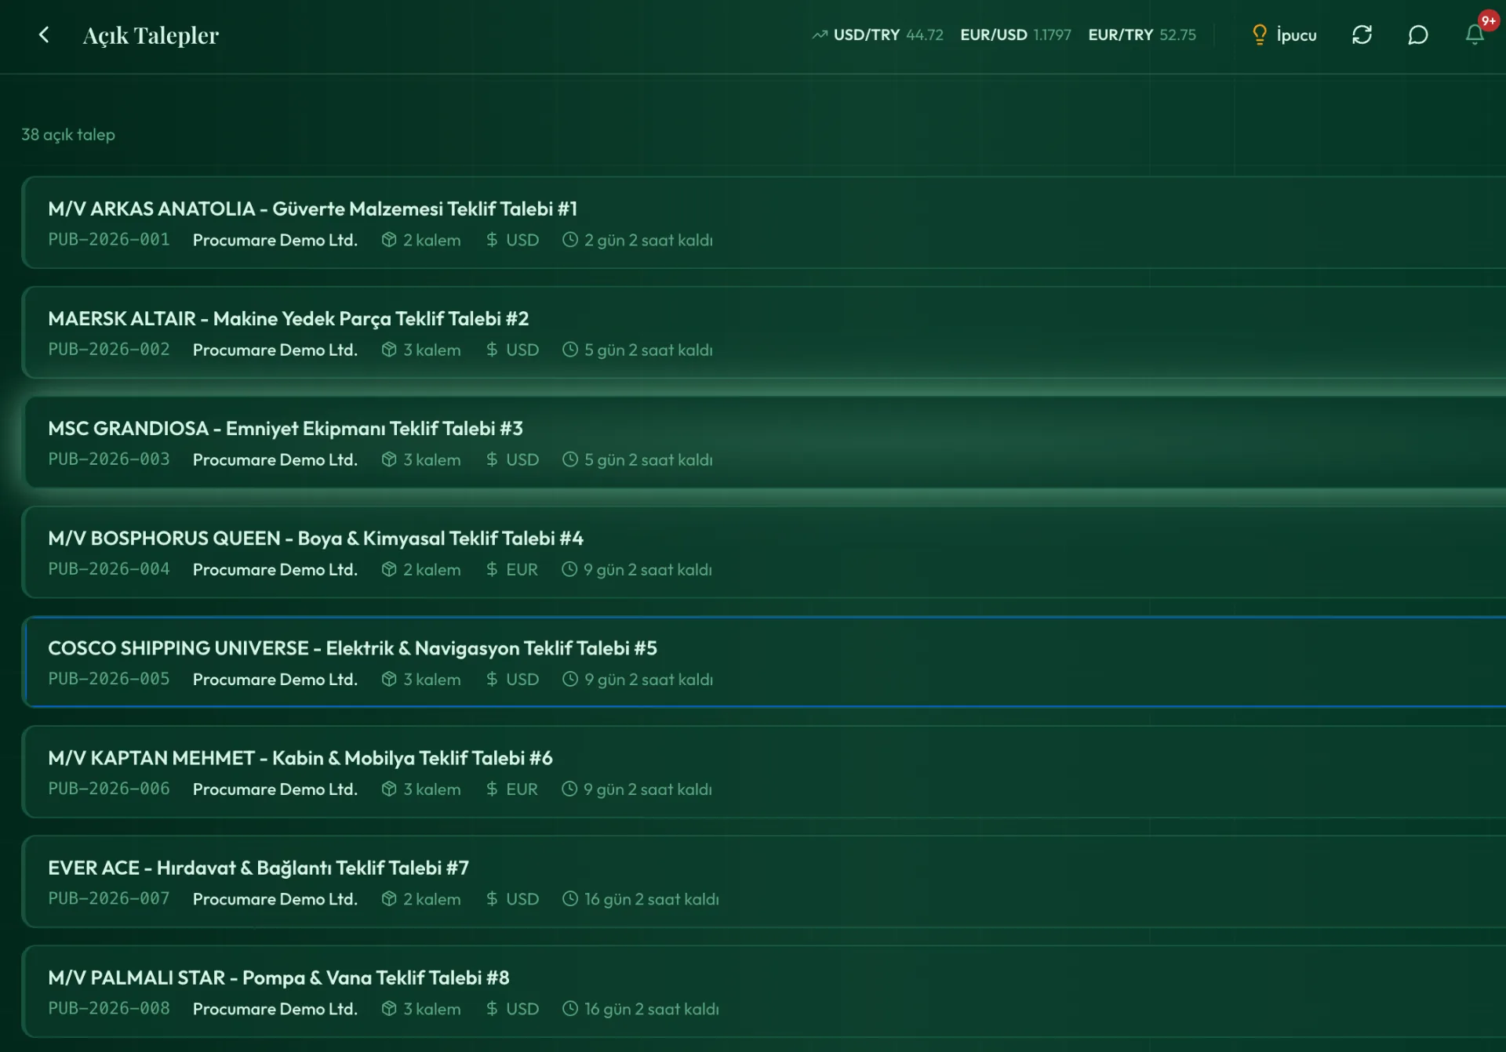Open the chat messages bubble icon
Image resolution: width=1506 pixels, height=1052 pixels.
pyautogui.click(x=1417, y=34)
